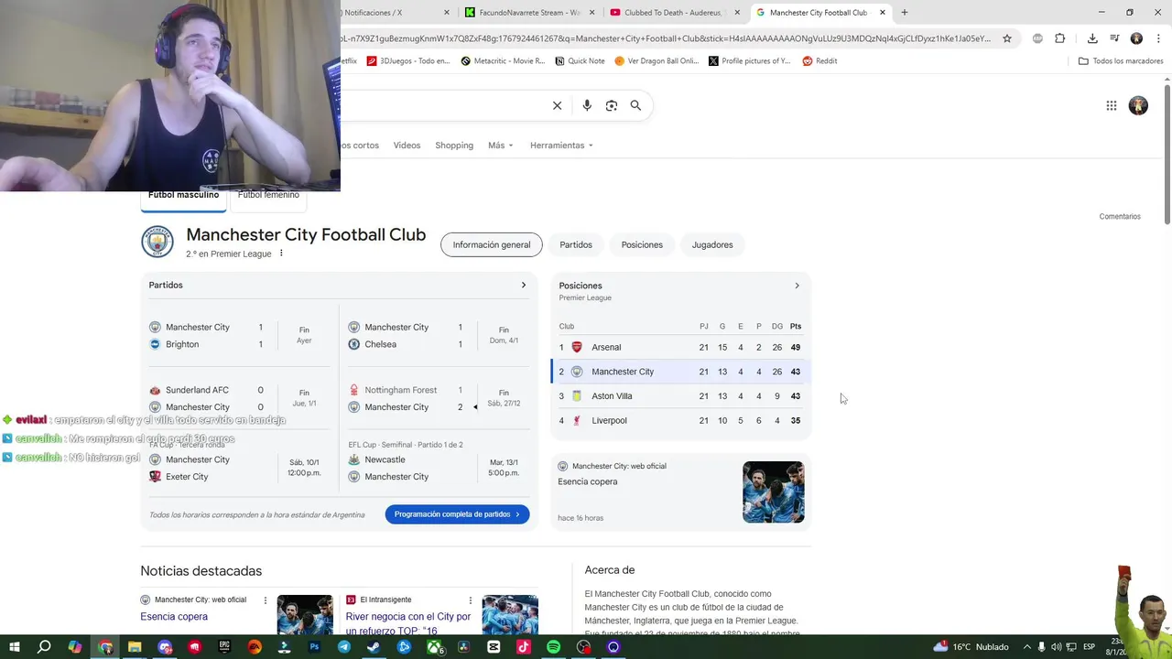This screenshot has height=659, width=1172.
Task: Launch Epic Games from taskbar
Action: [x=224, y=647]
